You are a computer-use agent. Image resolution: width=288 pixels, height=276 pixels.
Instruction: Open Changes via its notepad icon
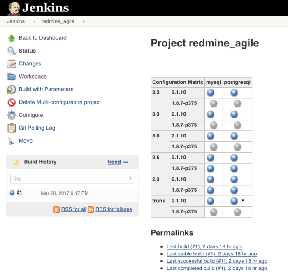click(x=12, y=64)
